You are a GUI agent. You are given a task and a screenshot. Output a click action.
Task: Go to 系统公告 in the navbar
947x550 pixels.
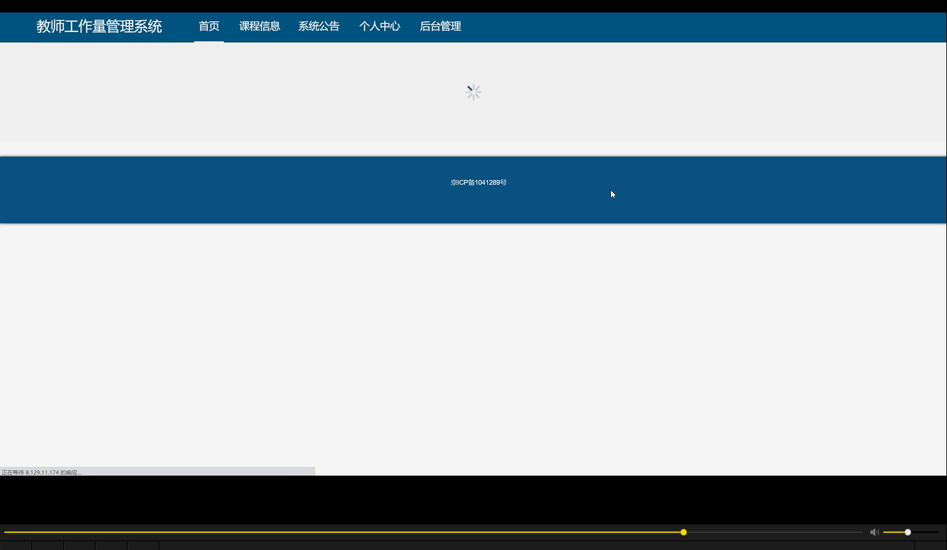tap(319, 26)
